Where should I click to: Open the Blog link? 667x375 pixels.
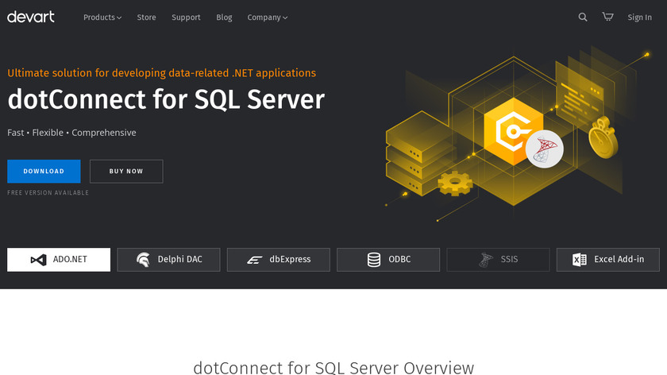point(224,17)
